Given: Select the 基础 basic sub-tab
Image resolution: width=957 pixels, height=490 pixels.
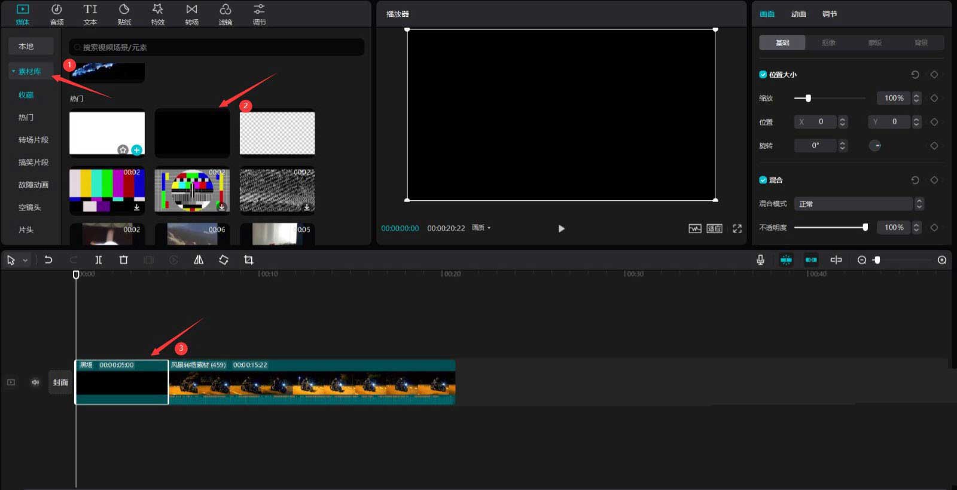Looking at the screenshot, I should (x=782, y=42).
